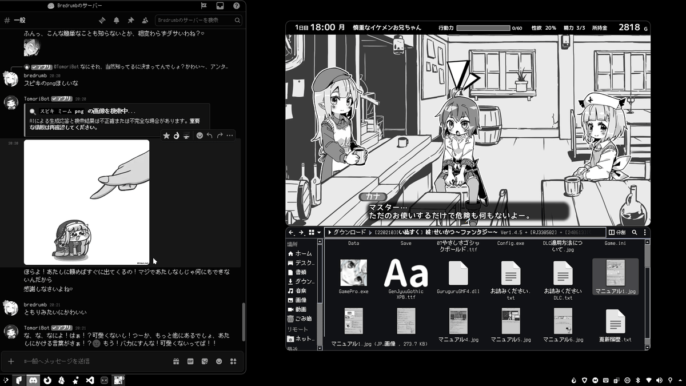Select ネットワーク in file manager sidebar
Screen dimensions: 686x386
[x=301, y=339]
